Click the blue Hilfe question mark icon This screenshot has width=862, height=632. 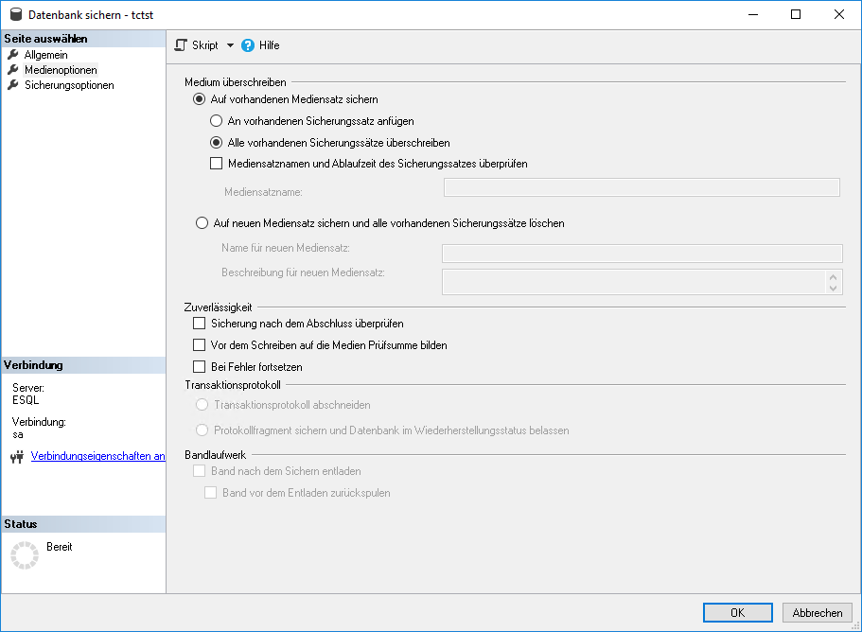248,45
